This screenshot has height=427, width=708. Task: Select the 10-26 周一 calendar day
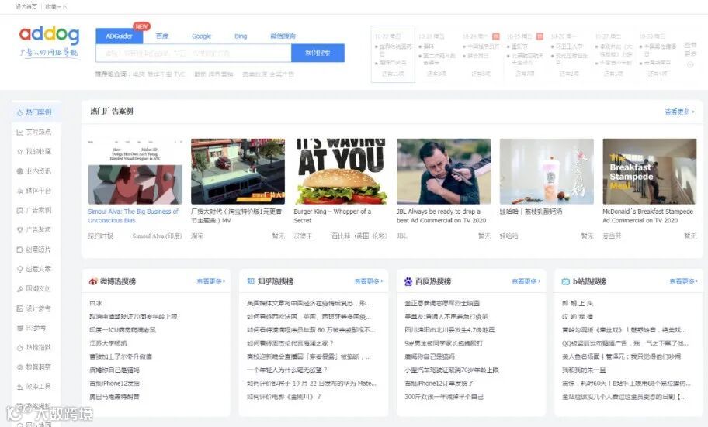click(x=569, y=54)
